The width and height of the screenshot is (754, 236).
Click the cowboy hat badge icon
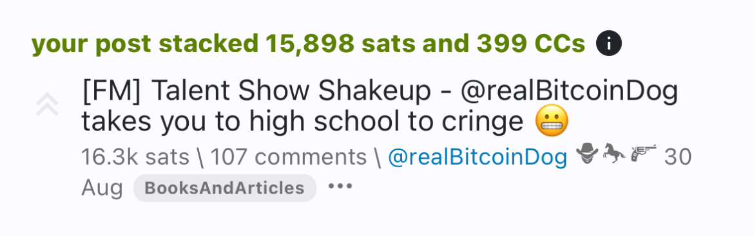[x=587, y=154]
